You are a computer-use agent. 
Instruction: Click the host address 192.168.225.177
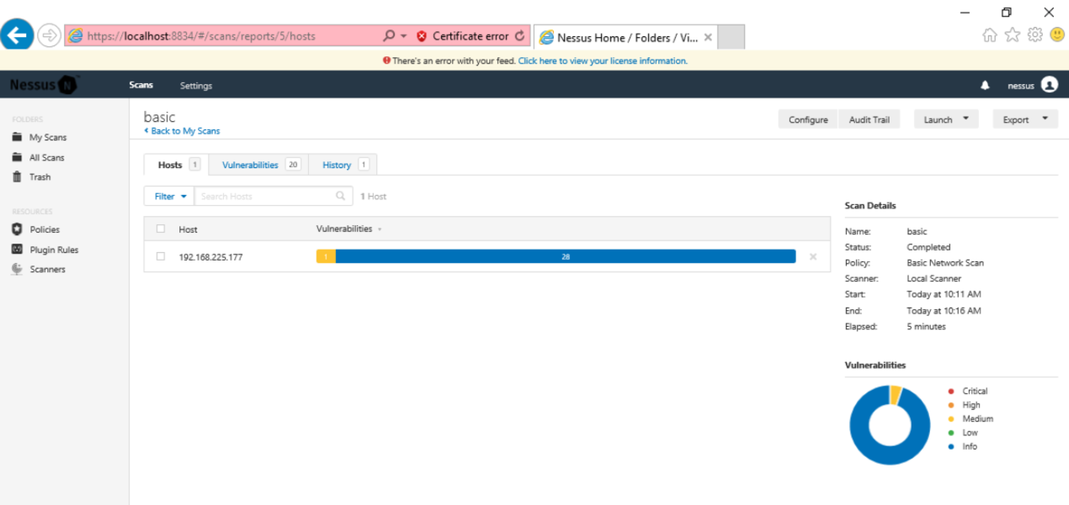click(210, 257)
